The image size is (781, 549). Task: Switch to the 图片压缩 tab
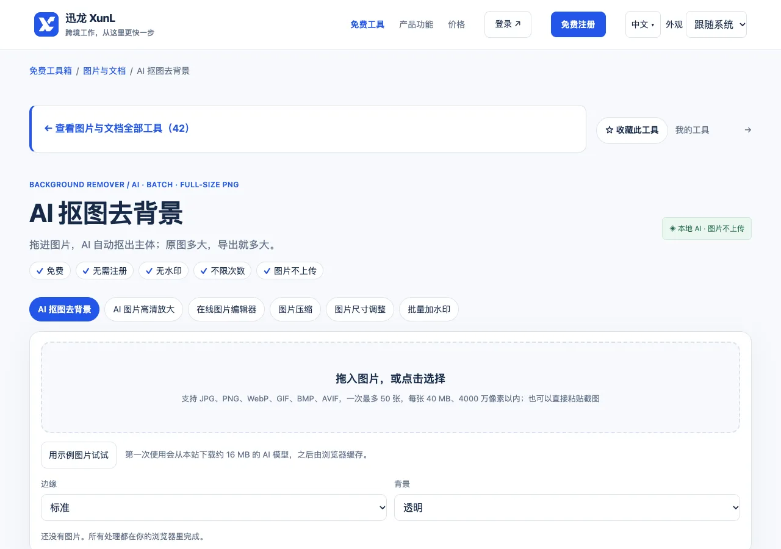point(295,309)
